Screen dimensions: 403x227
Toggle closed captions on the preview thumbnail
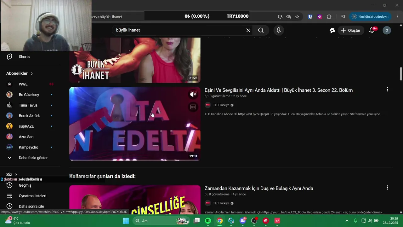193,107
